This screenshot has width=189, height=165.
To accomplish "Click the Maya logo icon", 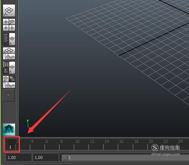I will coord(9,130).
